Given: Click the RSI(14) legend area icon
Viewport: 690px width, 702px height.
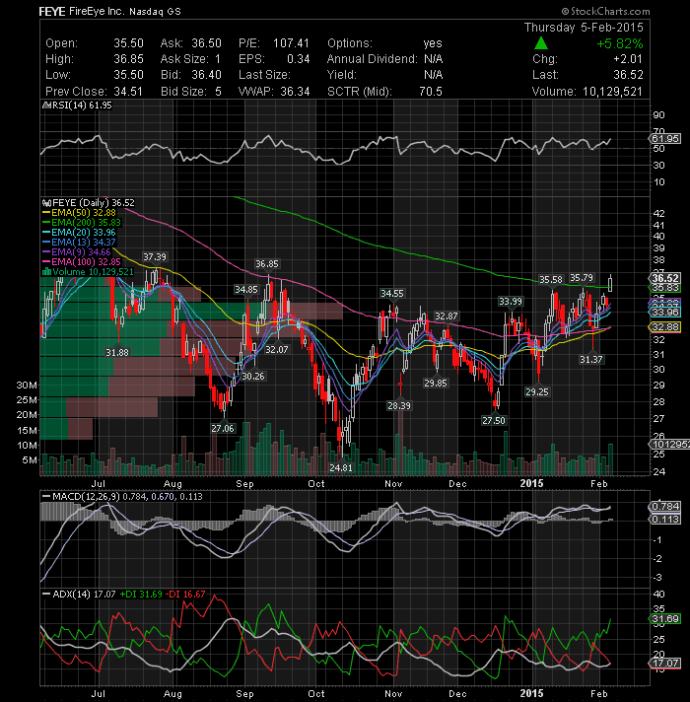Looking at the screenshot, I should [45, 105].
